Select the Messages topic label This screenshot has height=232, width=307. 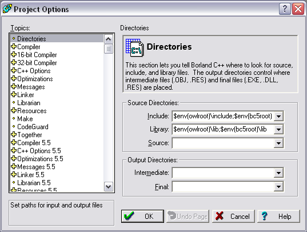(x=31, y=87)
